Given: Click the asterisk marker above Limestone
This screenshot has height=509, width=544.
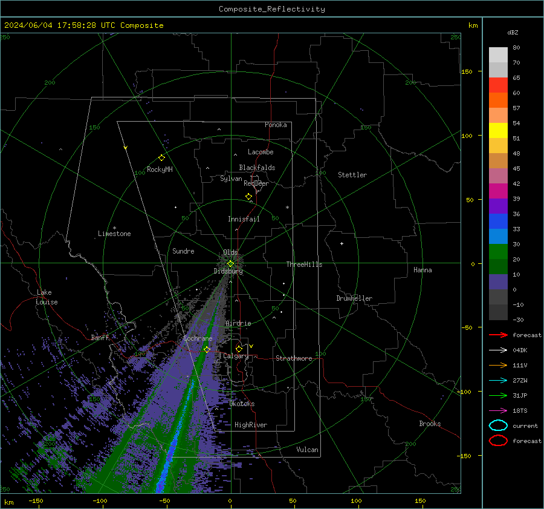Looking at the screenshot, I should [x=114, y=228].
